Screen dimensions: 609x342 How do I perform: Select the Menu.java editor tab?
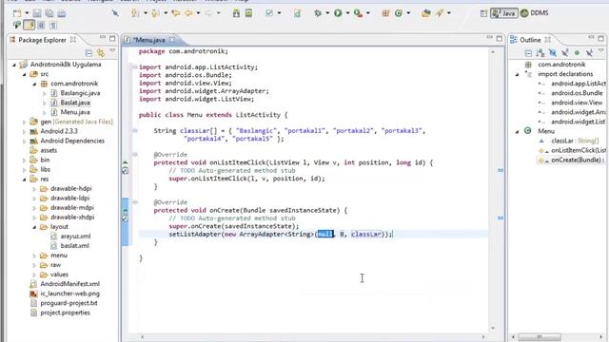click(149, 40)
